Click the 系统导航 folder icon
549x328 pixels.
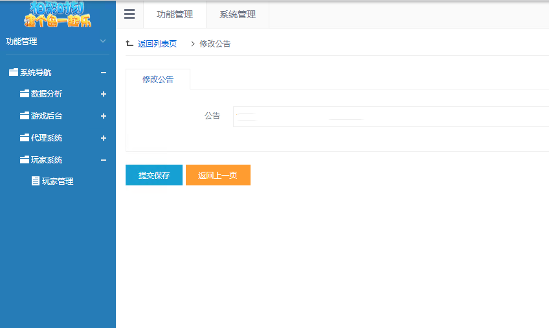point(14,73)
